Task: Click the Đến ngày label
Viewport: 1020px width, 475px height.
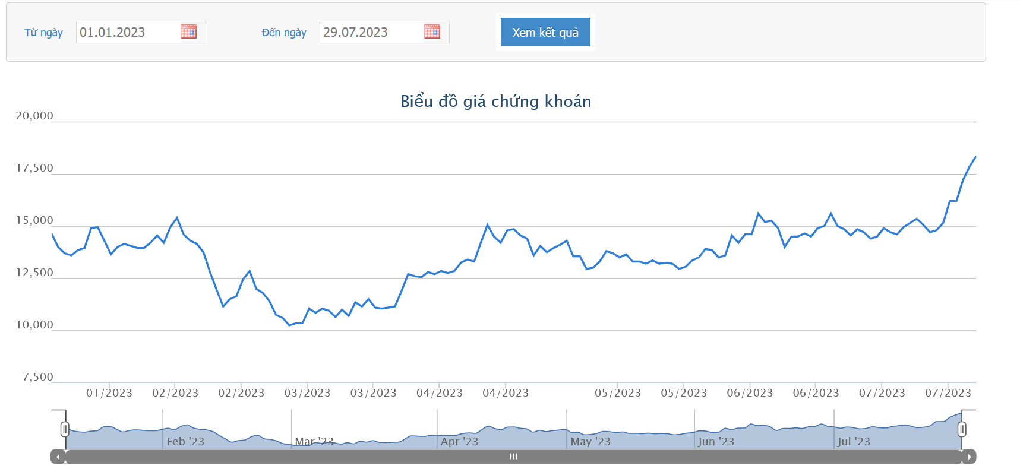Action: coord(284,33)
